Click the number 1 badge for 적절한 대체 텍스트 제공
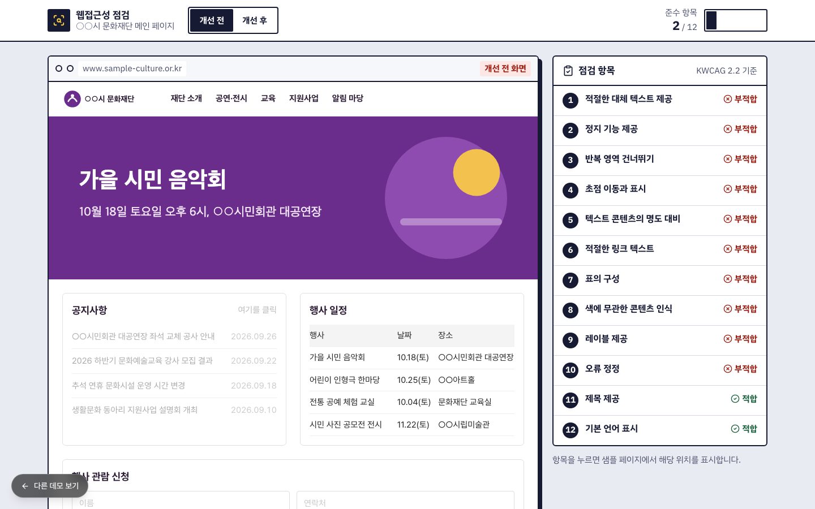This screenshot has height=509, width=815. click(x=570, y=100)
